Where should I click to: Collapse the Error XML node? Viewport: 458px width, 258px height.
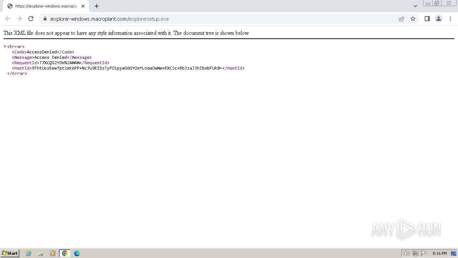click(x=5, y=47)
